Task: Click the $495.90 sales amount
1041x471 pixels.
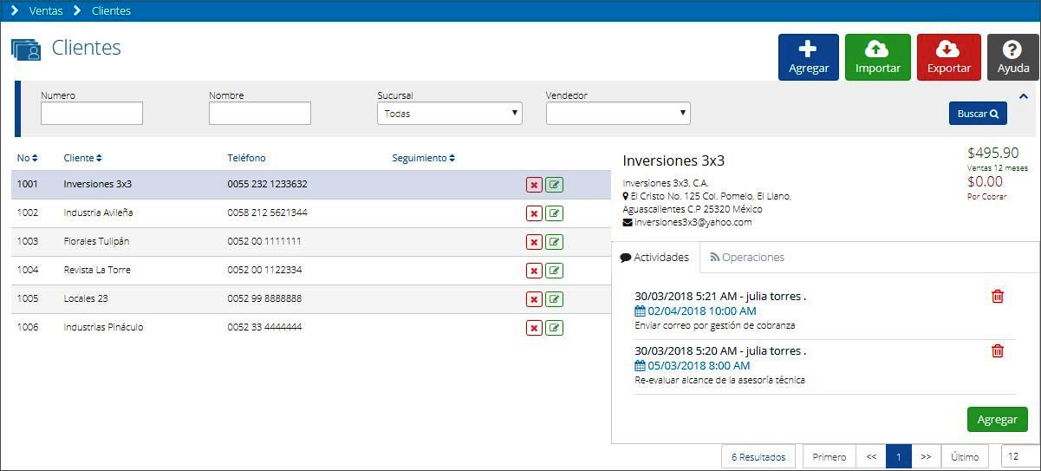Action: (993, 153)
